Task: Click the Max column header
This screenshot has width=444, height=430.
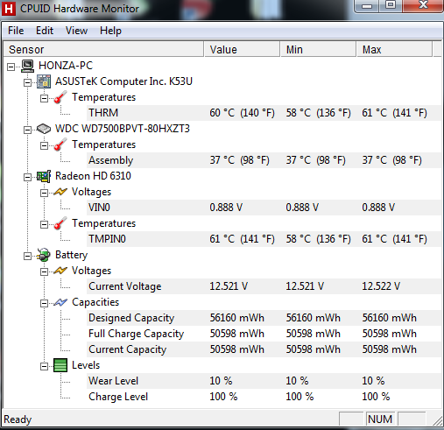Action: 394,49
